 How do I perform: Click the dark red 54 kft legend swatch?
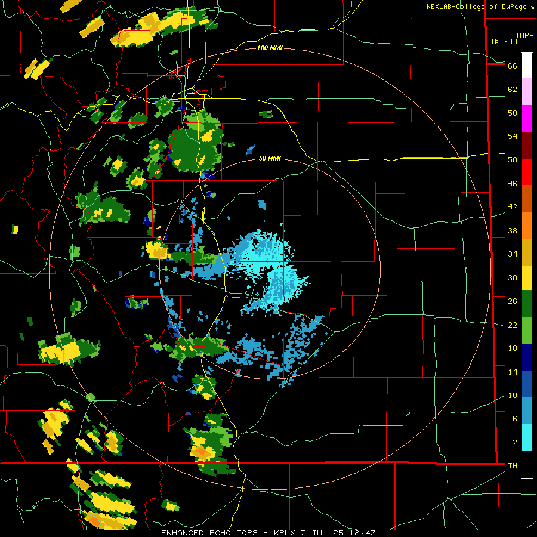pos(527,146)
